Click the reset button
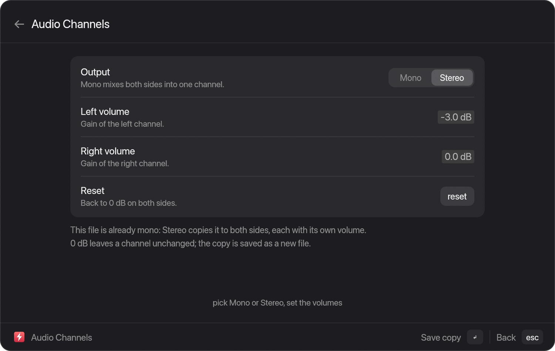Viewport: 555px width, 351px height. pos(457,196)
